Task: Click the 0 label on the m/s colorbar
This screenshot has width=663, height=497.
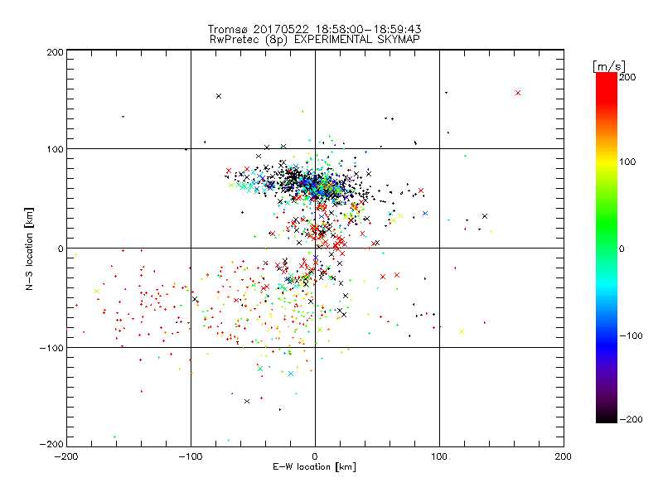Action: click(x=622, y=248)
